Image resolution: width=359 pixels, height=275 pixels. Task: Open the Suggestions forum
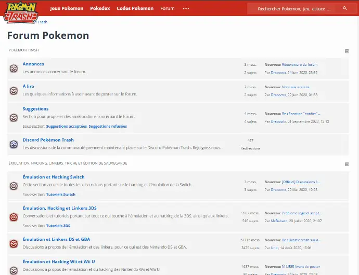tap(35, 109)
